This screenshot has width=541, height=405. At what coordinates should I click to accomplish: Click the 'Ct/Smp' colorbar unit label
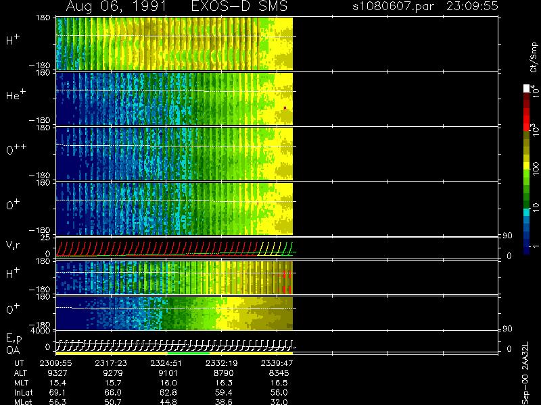534,57
